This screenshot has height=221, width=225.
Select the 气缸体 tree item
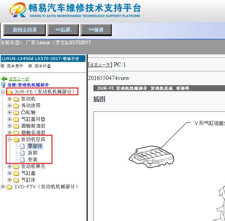28,180
